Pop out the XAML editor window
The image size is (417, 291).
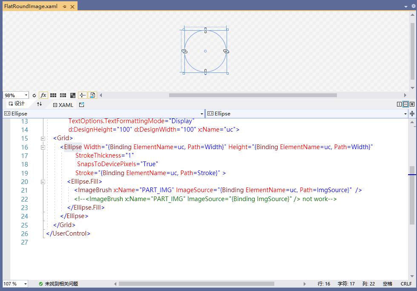[x=82, y=105]
